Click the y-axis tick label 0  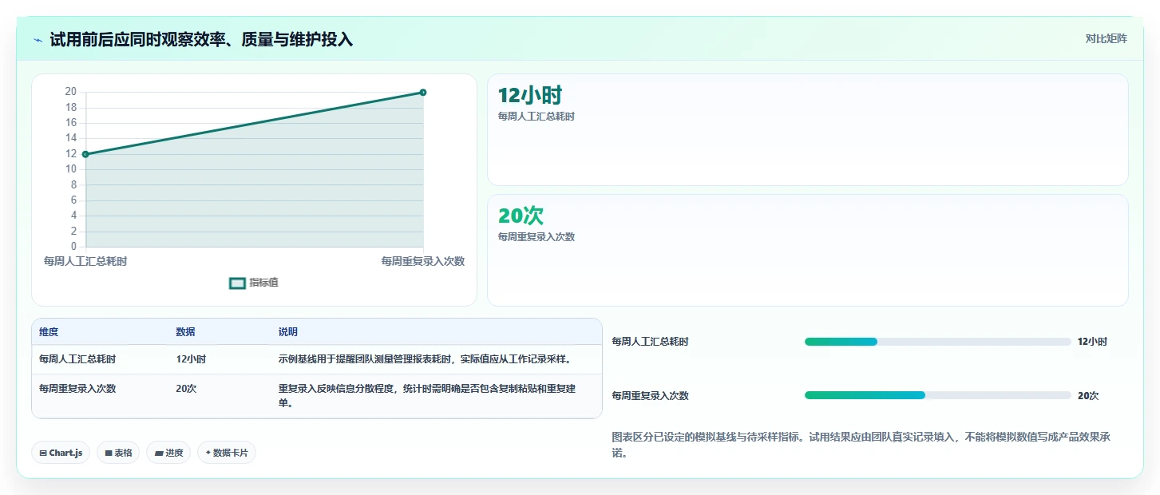tap(73, 247)
